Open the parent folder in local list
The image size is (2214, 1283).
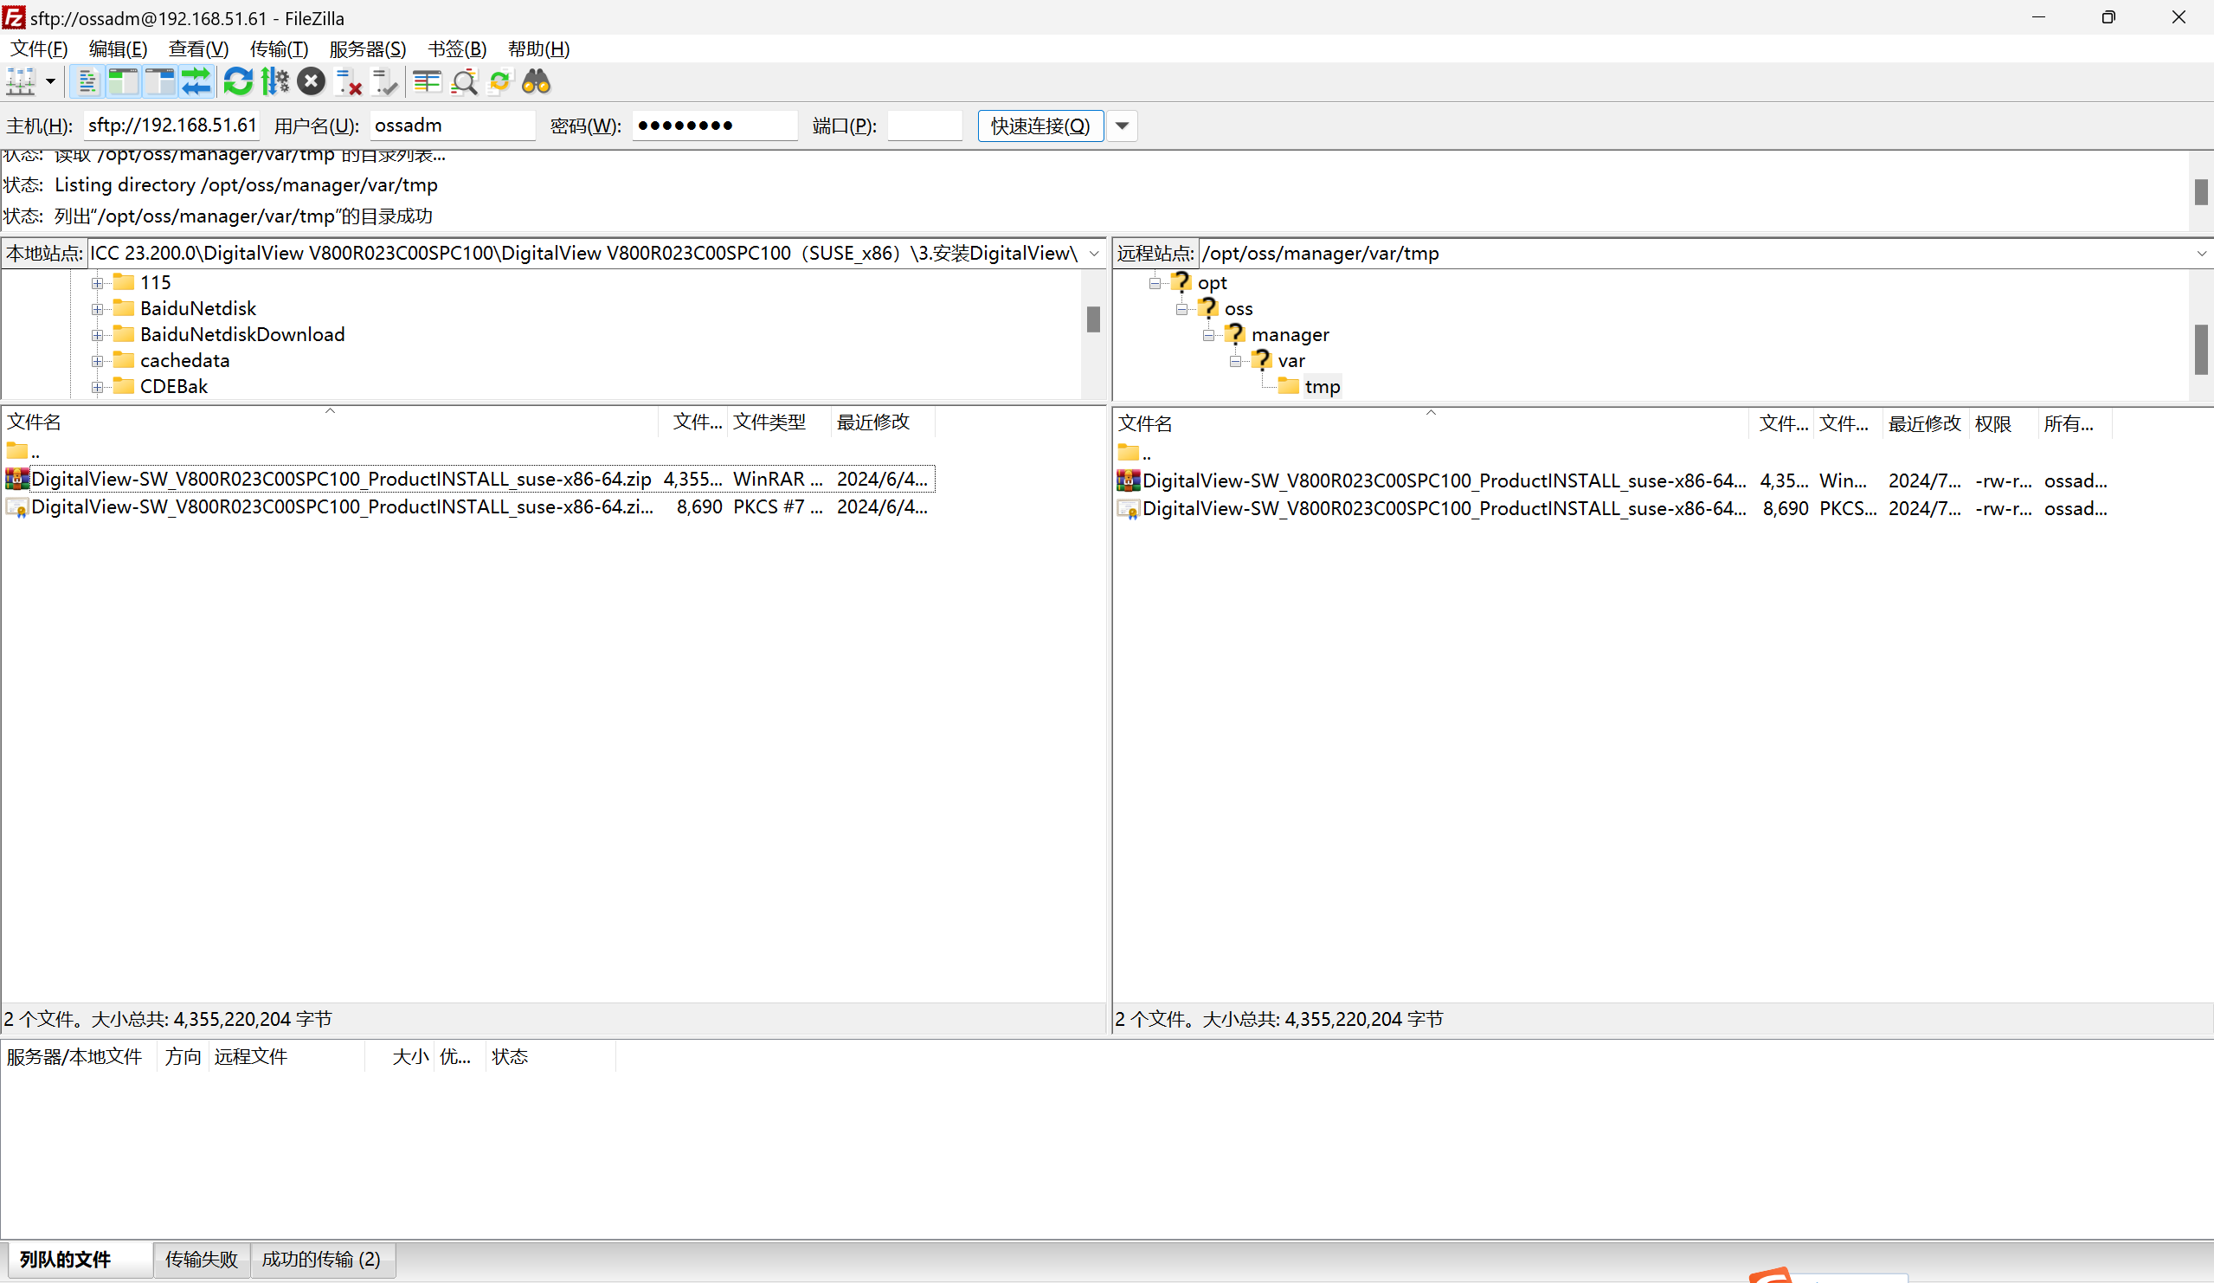(x=23, y=453)
